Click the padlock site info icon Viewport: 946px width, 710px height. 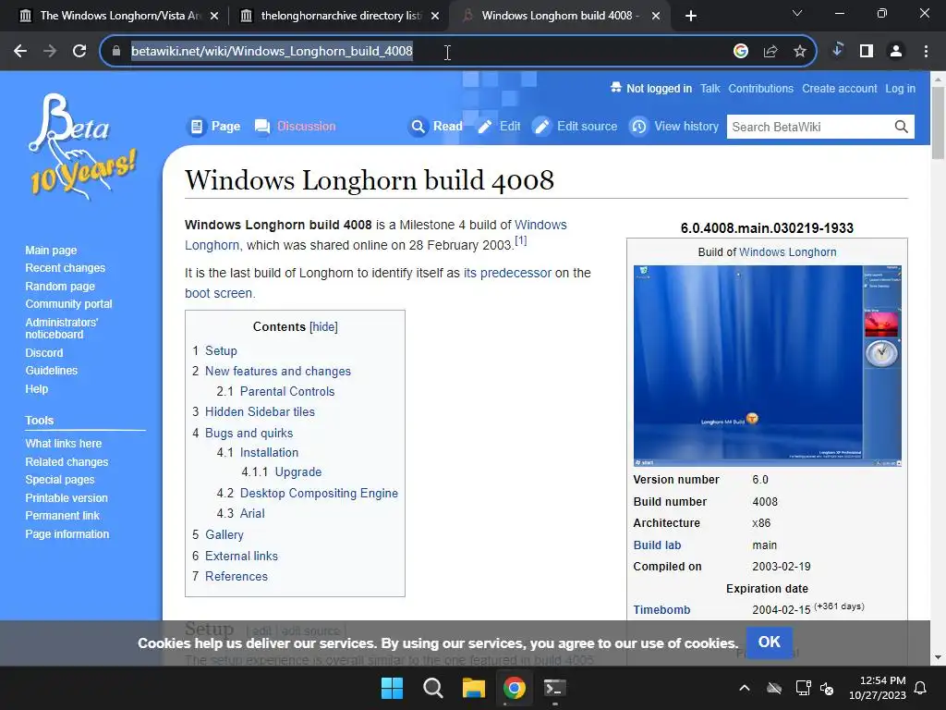pos(116,51)
